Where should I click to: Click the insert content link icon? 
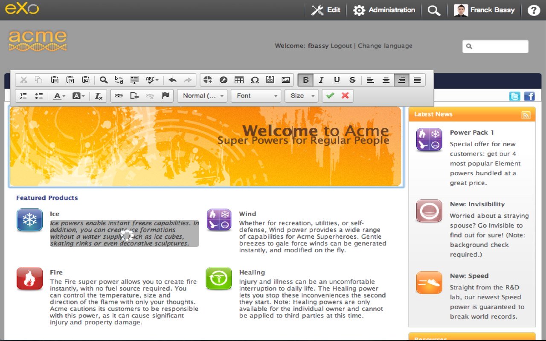tap(134, 96)
